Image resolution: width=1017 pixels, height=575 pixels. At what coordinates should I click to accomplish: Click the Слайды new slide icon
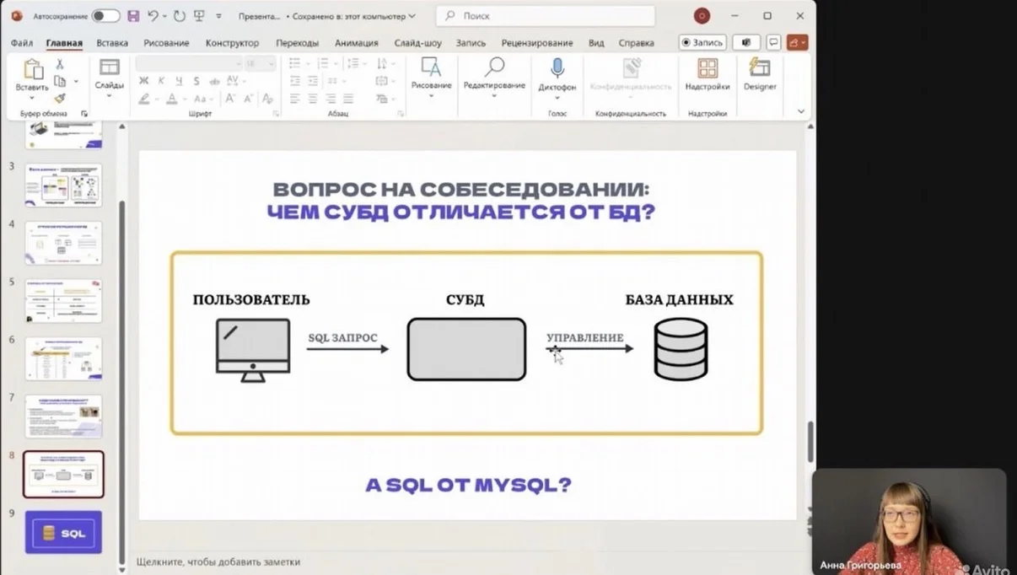point(109,67)
